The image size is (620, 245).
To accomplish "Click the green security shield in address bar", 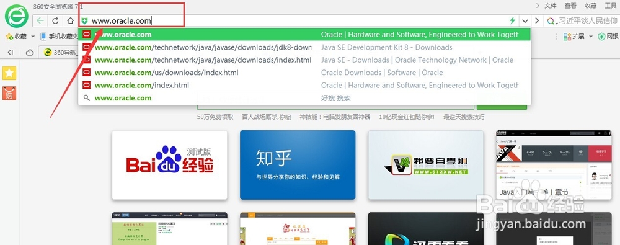I will point(84,20).
